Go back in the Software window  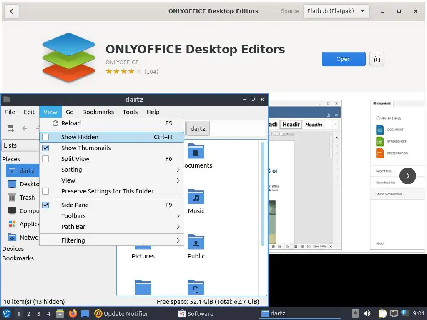[x=11, y=11]
